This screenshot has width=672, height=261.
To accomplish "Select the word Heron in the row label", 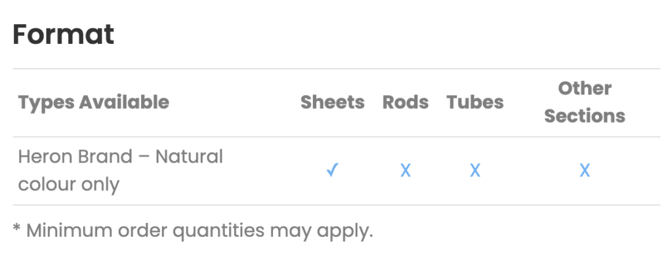I will click(45, 157).
